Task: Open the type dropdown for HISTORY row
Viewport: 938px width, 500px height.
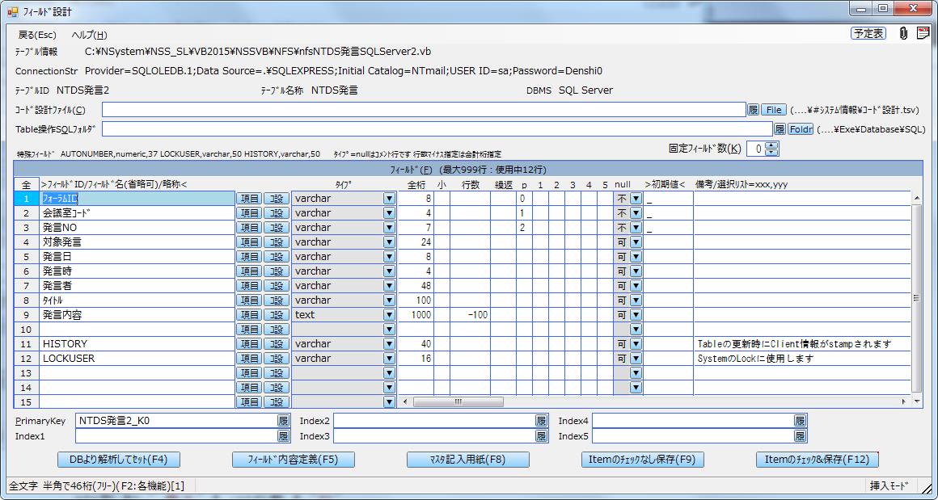Action: [389, 344]
